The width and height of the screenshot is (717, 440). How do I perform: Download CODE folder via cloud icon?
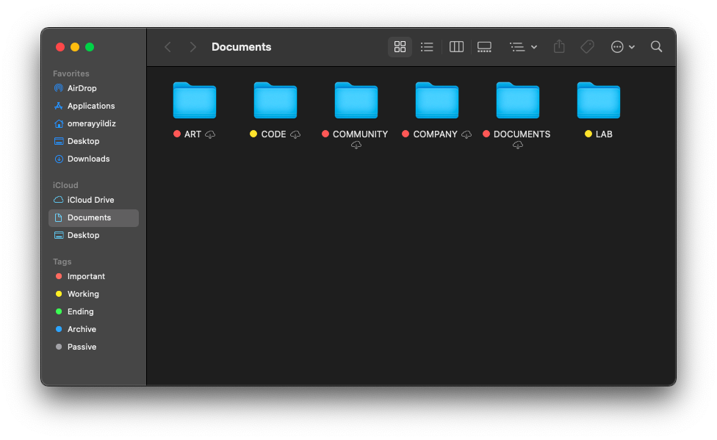(295, 134)
